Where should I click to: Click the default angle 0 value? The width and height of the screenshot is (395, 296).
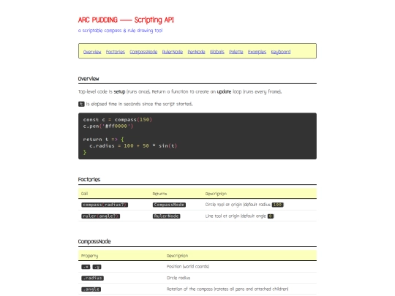[271, 216]
